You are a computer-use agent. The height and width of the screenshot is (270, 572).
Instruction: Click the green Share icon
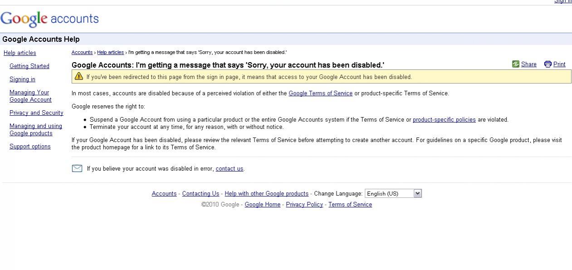tap(516, 64)
